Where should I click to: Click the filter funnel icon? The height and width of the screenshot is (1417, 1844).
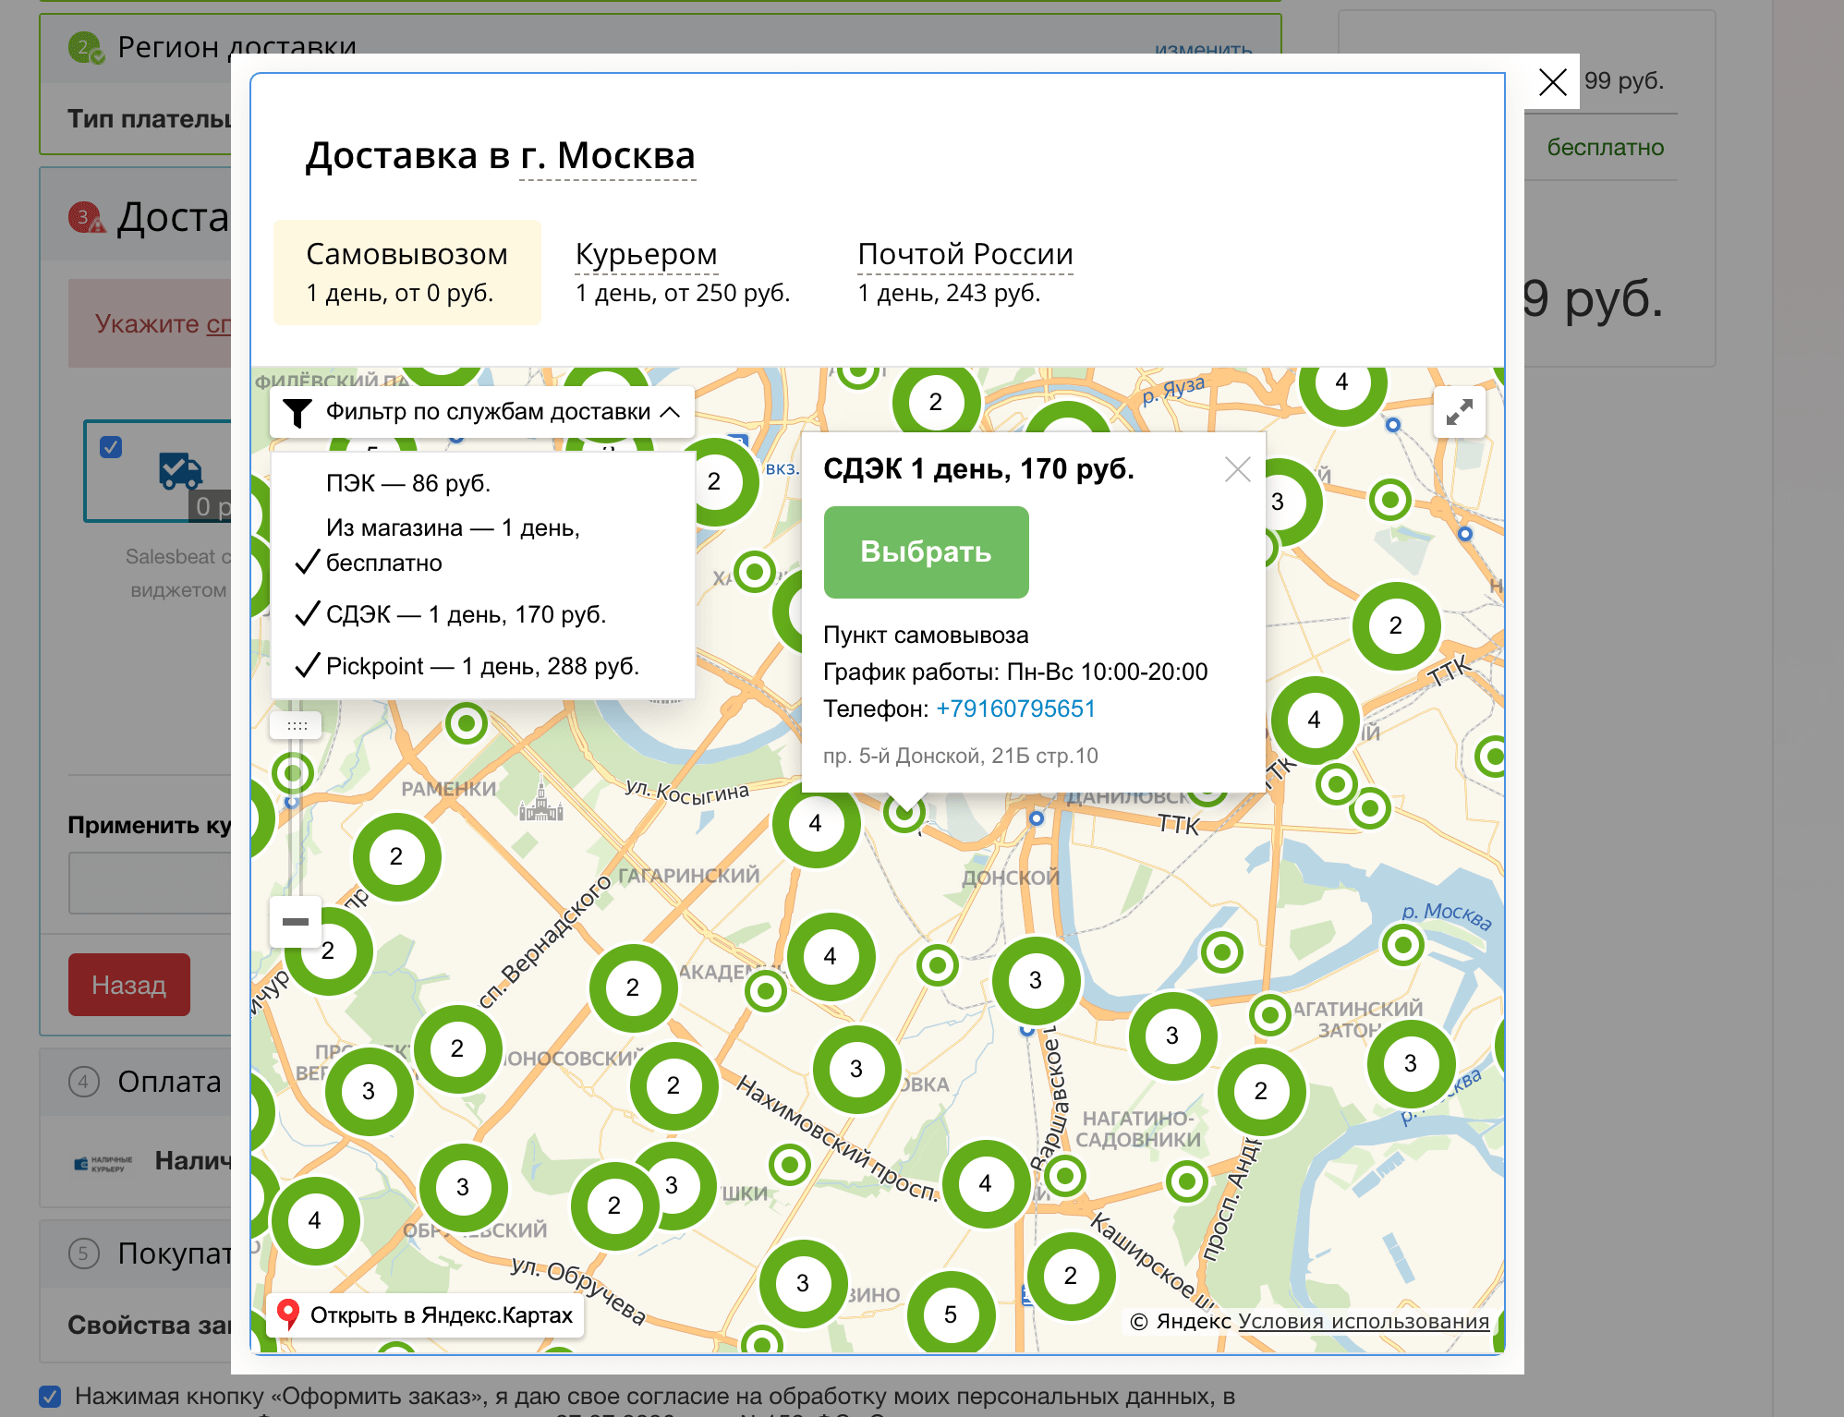tap(297, 413)
